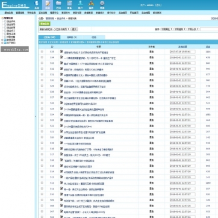Open the 插件 (Plugin) icon in top bar
The width and height of the screenshot is (218, 218).
pyautogui.click(x=92, y=5)
